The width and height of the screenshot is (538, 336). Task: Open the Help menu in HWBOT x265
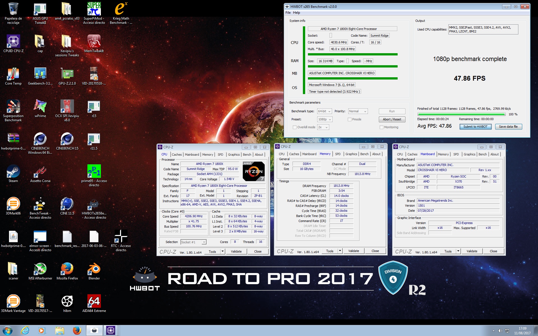click(296, 13)
